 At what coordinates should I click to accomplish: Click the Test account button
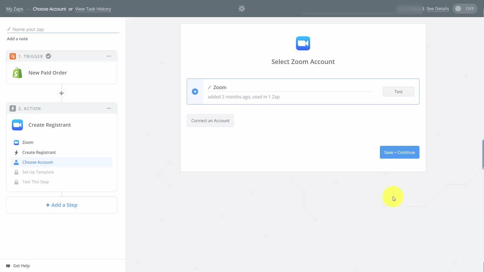398,92
